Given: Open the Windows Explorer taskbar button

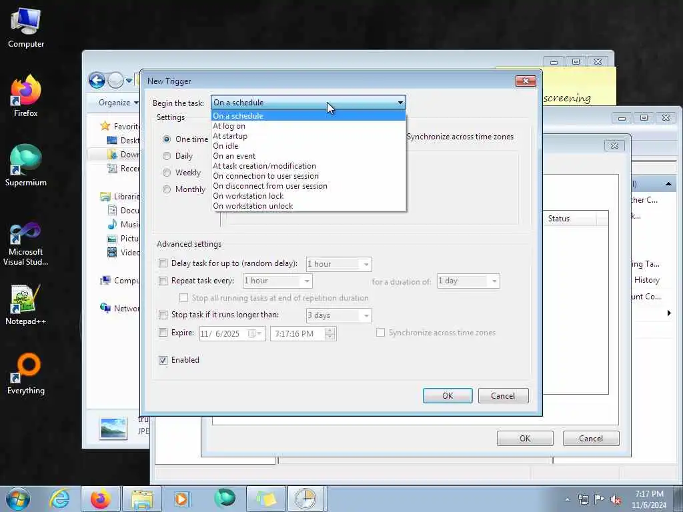Looking at the screenshot, I should click(142, 499).
